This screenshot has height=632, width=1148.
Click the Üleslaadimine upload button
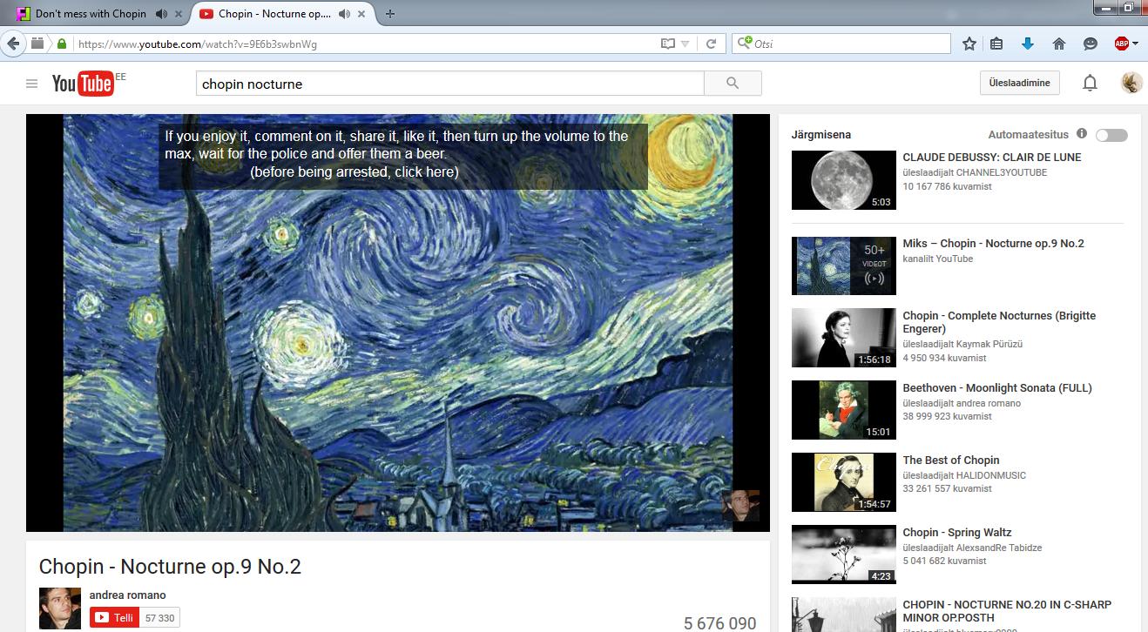pyautogui.click(x=1019, y=83)
